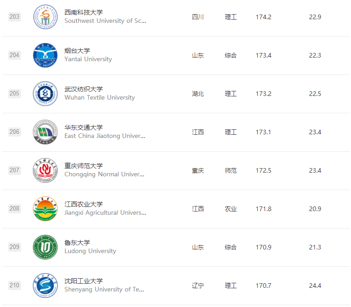Click the Ludong University logo

[x=45, y=247]
